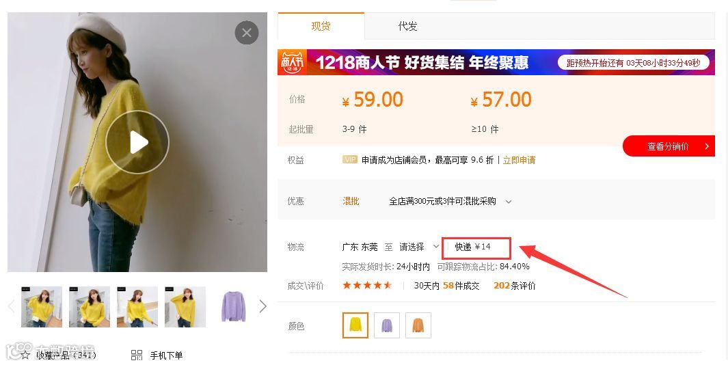Open the 请选择 destination dropdown
Image resolution: width=728 pixels, height=365 pixels.
(x=419, y=247)
